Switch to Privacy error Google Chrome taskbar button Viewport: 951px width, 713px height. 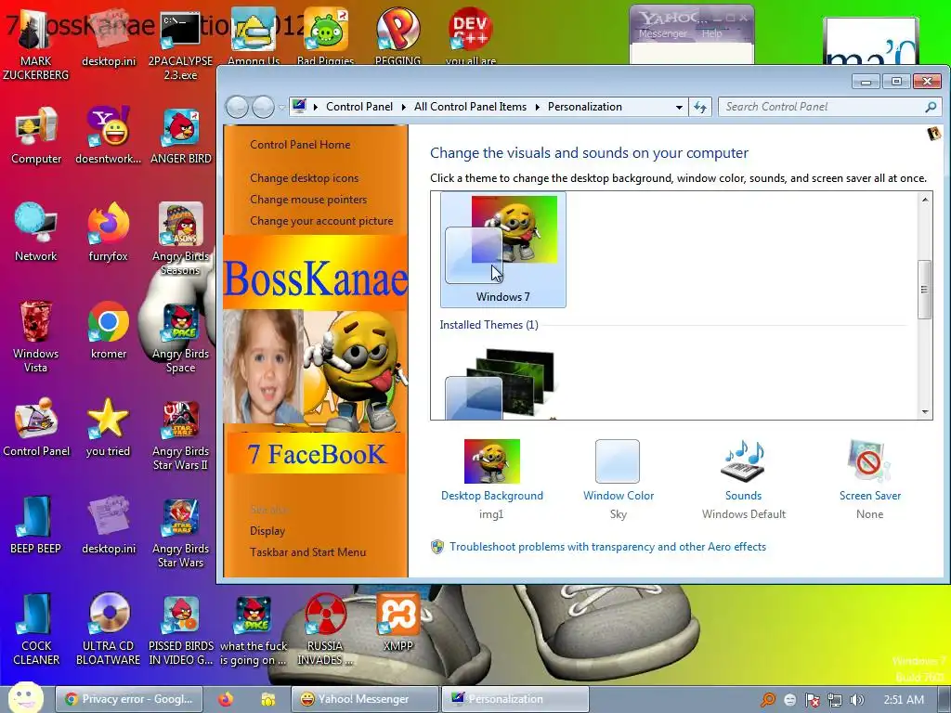(128, 699)
